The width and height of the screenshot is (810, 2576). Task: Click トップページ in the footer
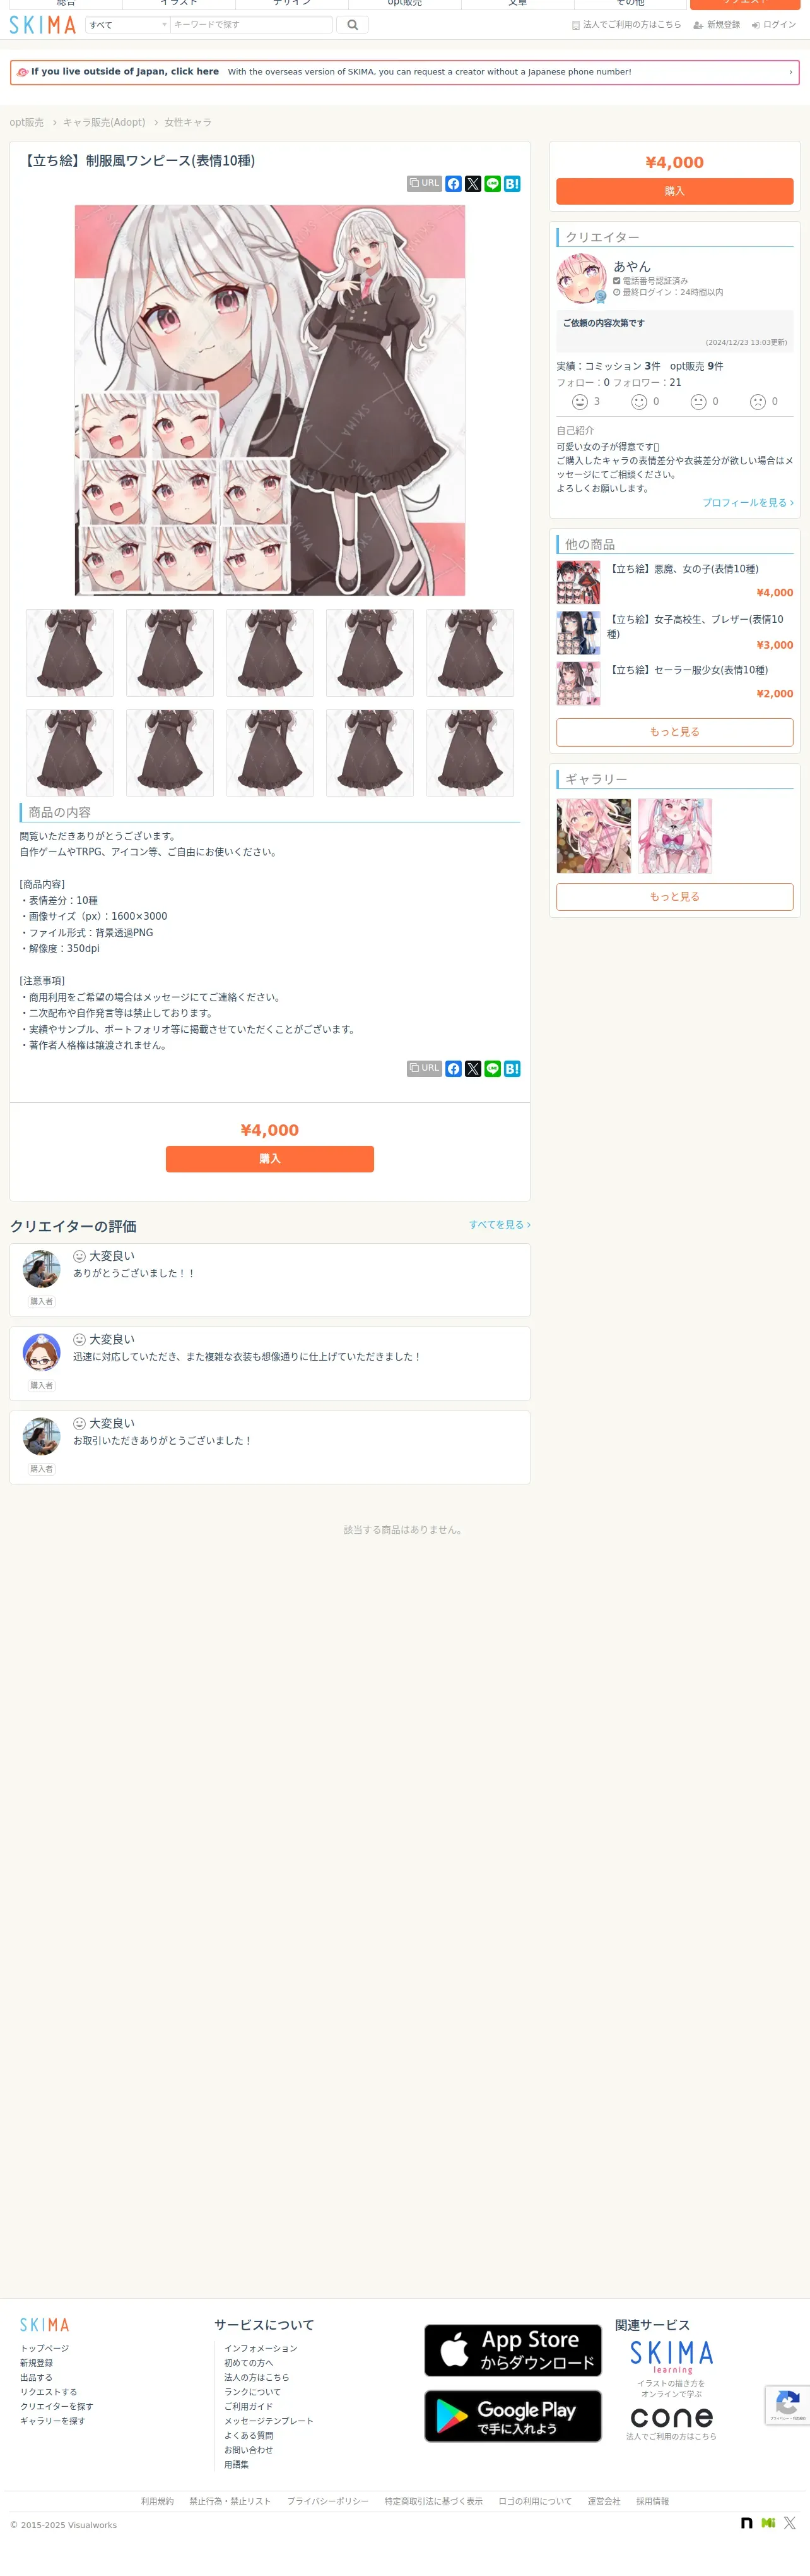pyautogui.click(x=45, y=2349)
